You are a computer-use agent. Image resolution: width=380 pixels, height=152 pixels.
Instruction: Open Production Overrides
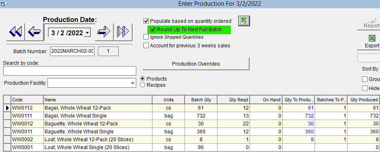pos(196,64)
